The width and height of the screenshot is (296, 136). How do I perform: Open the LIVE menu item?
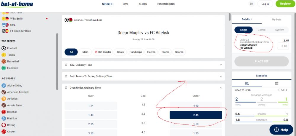[126, 4]
